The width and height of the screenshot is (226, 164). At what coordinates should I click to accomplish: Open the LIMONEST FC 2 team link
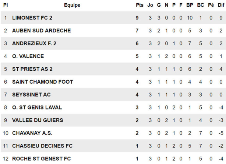coord(32,18)
